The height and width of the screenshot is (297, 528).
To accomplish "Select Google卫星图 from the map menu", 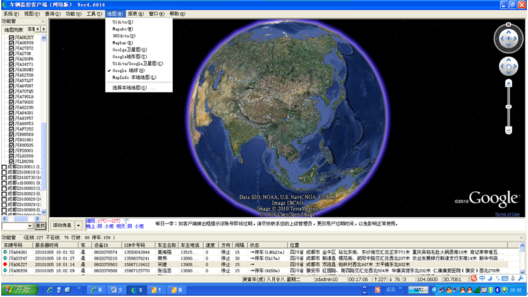I will coord(129,49).
